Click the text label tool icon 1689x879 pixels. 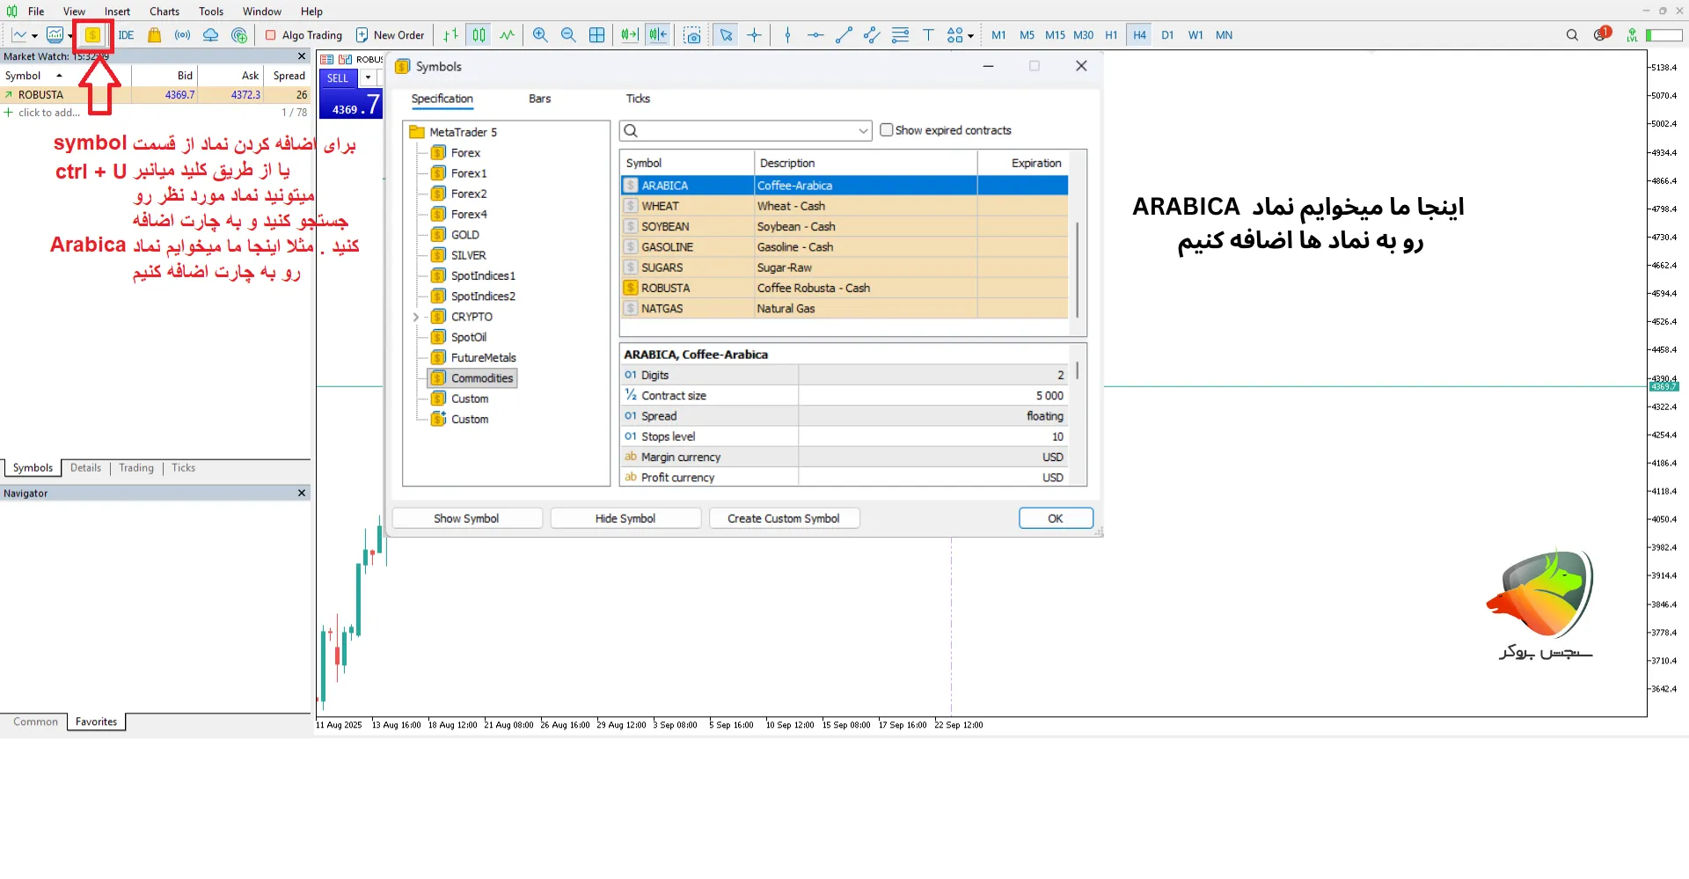click(x=928, y=35)
